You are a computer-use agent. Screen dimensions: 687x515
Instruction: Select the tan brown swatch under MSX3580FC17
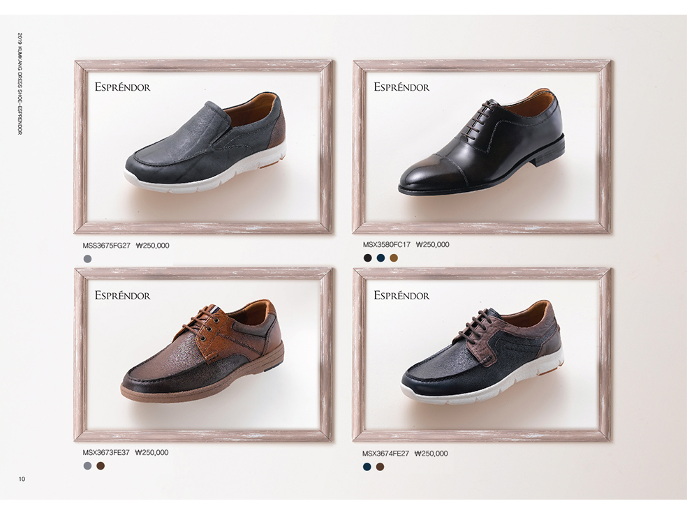click(x=394, y=258)
